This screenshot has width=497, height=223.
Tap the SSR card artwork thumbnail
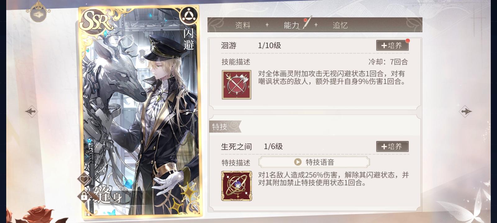(x=140, y=112)
